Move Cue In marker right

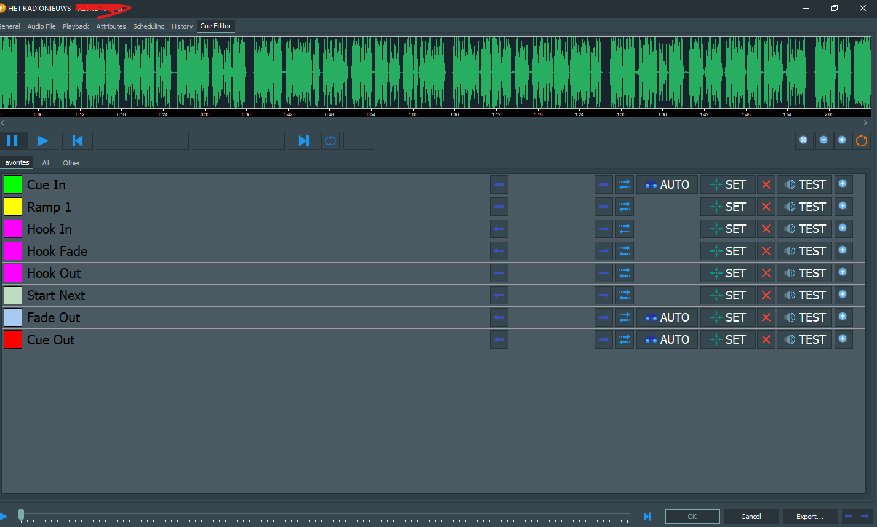coord(604,184)
